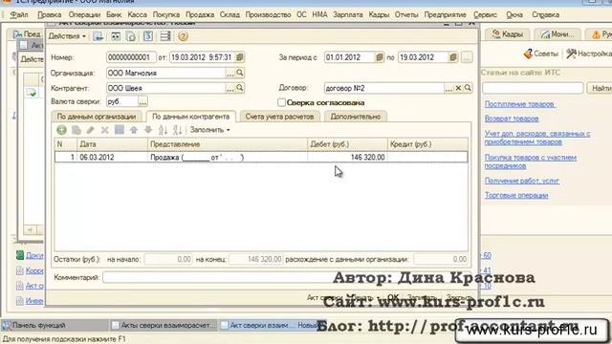Open Банк menu
This screenshot has width=612, height=344.
(x=114, y=15)
